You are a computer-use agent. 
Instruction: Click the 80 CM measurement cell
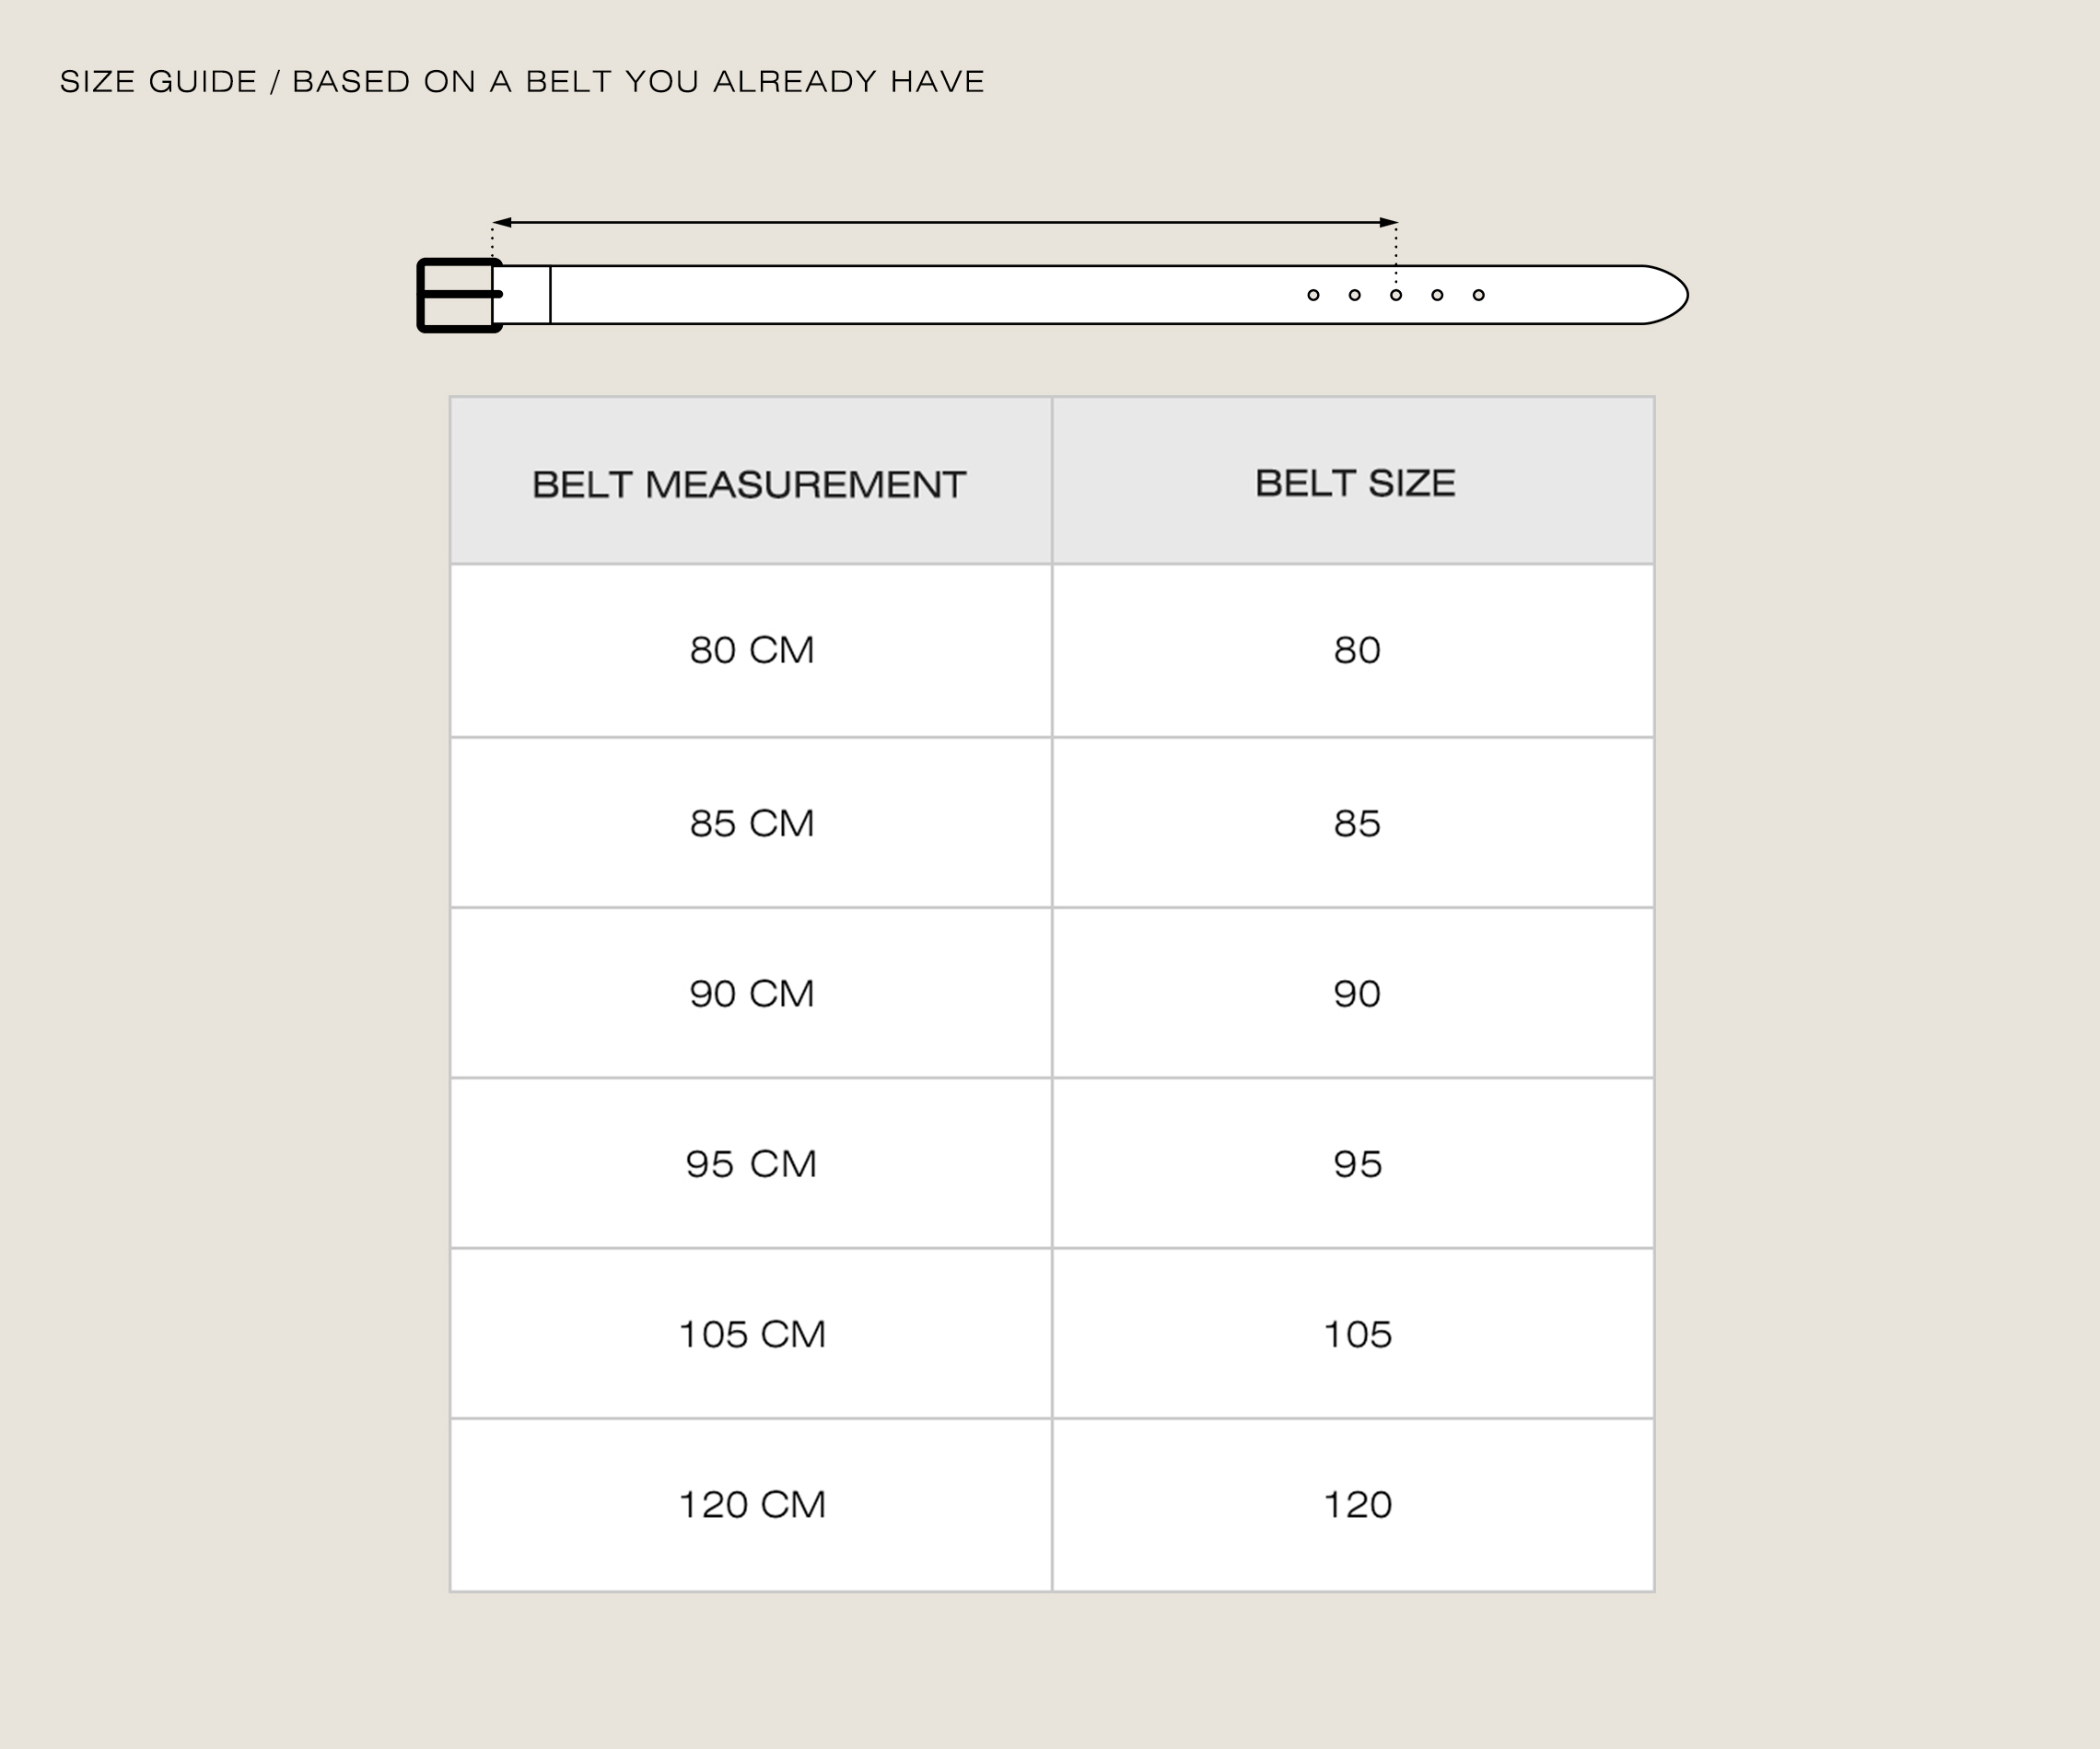click(x=750, y=651)
